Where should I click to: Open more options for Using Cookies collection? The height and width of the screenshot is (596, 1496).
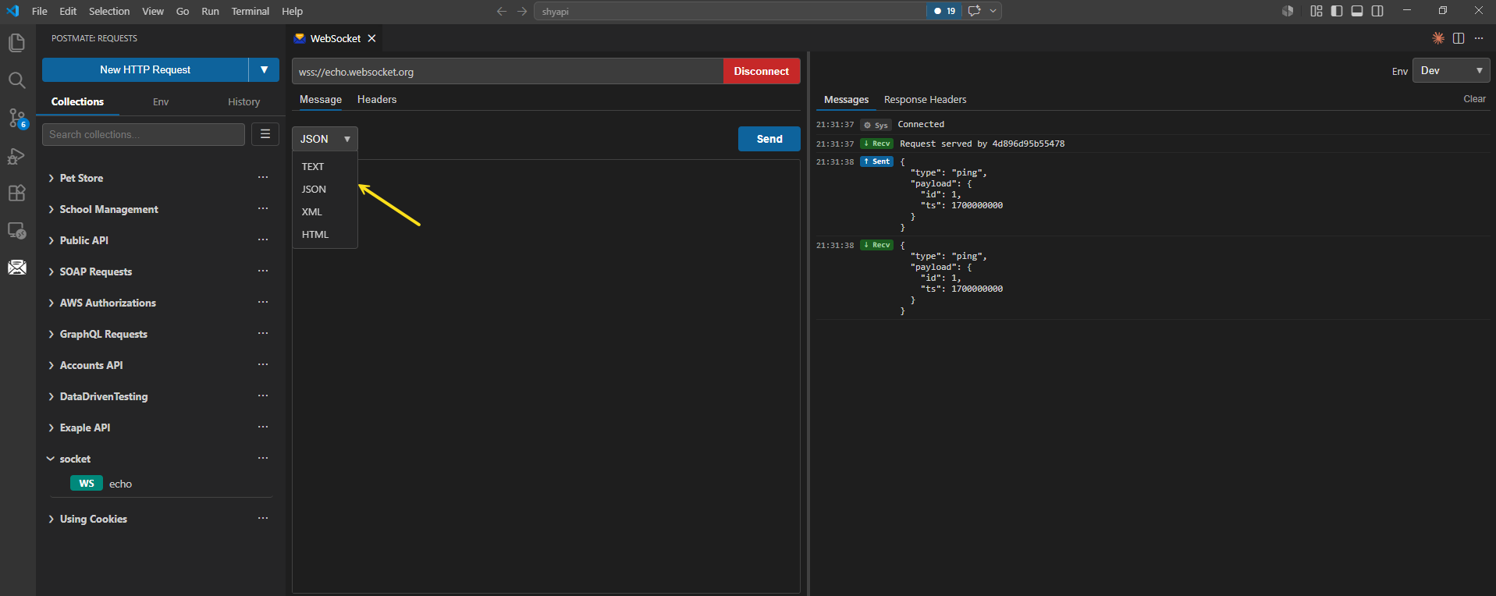263,518
